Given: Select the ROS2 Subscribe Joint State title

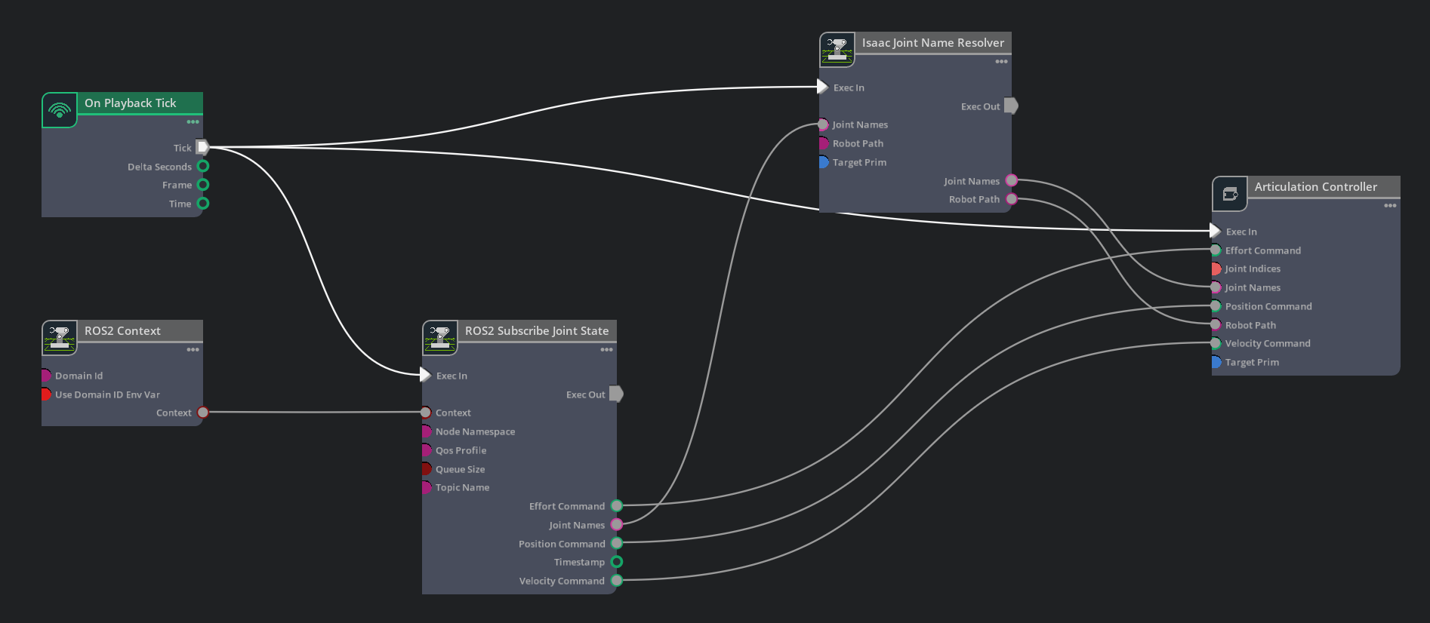Looking at the screenshot, I should click(536, 330).
